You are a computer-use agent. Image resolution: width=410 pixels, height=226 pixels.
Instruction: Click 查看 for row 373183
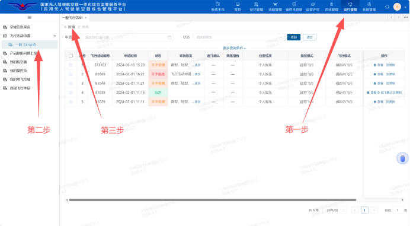(379, 65)
